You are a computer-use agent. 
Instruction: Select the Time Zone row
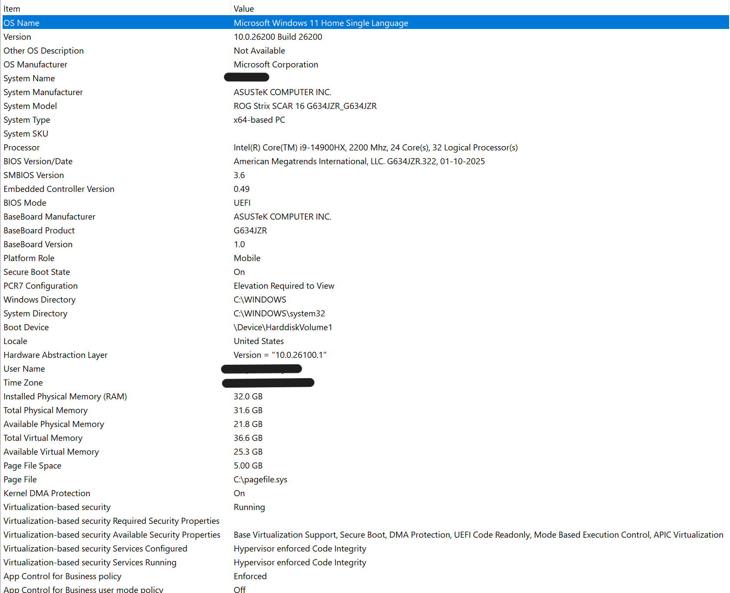pyautogui.click(x=366, y=382)
